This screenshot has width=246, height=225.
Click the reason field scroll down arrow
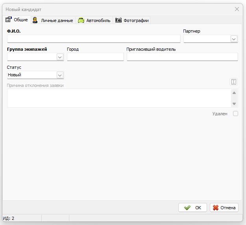234,104
